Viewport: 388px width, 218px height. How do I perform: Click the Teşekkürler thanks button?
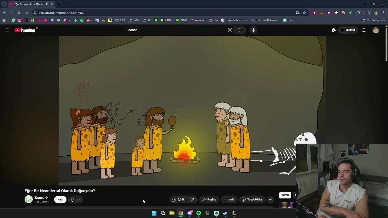[x=252, y=200]
